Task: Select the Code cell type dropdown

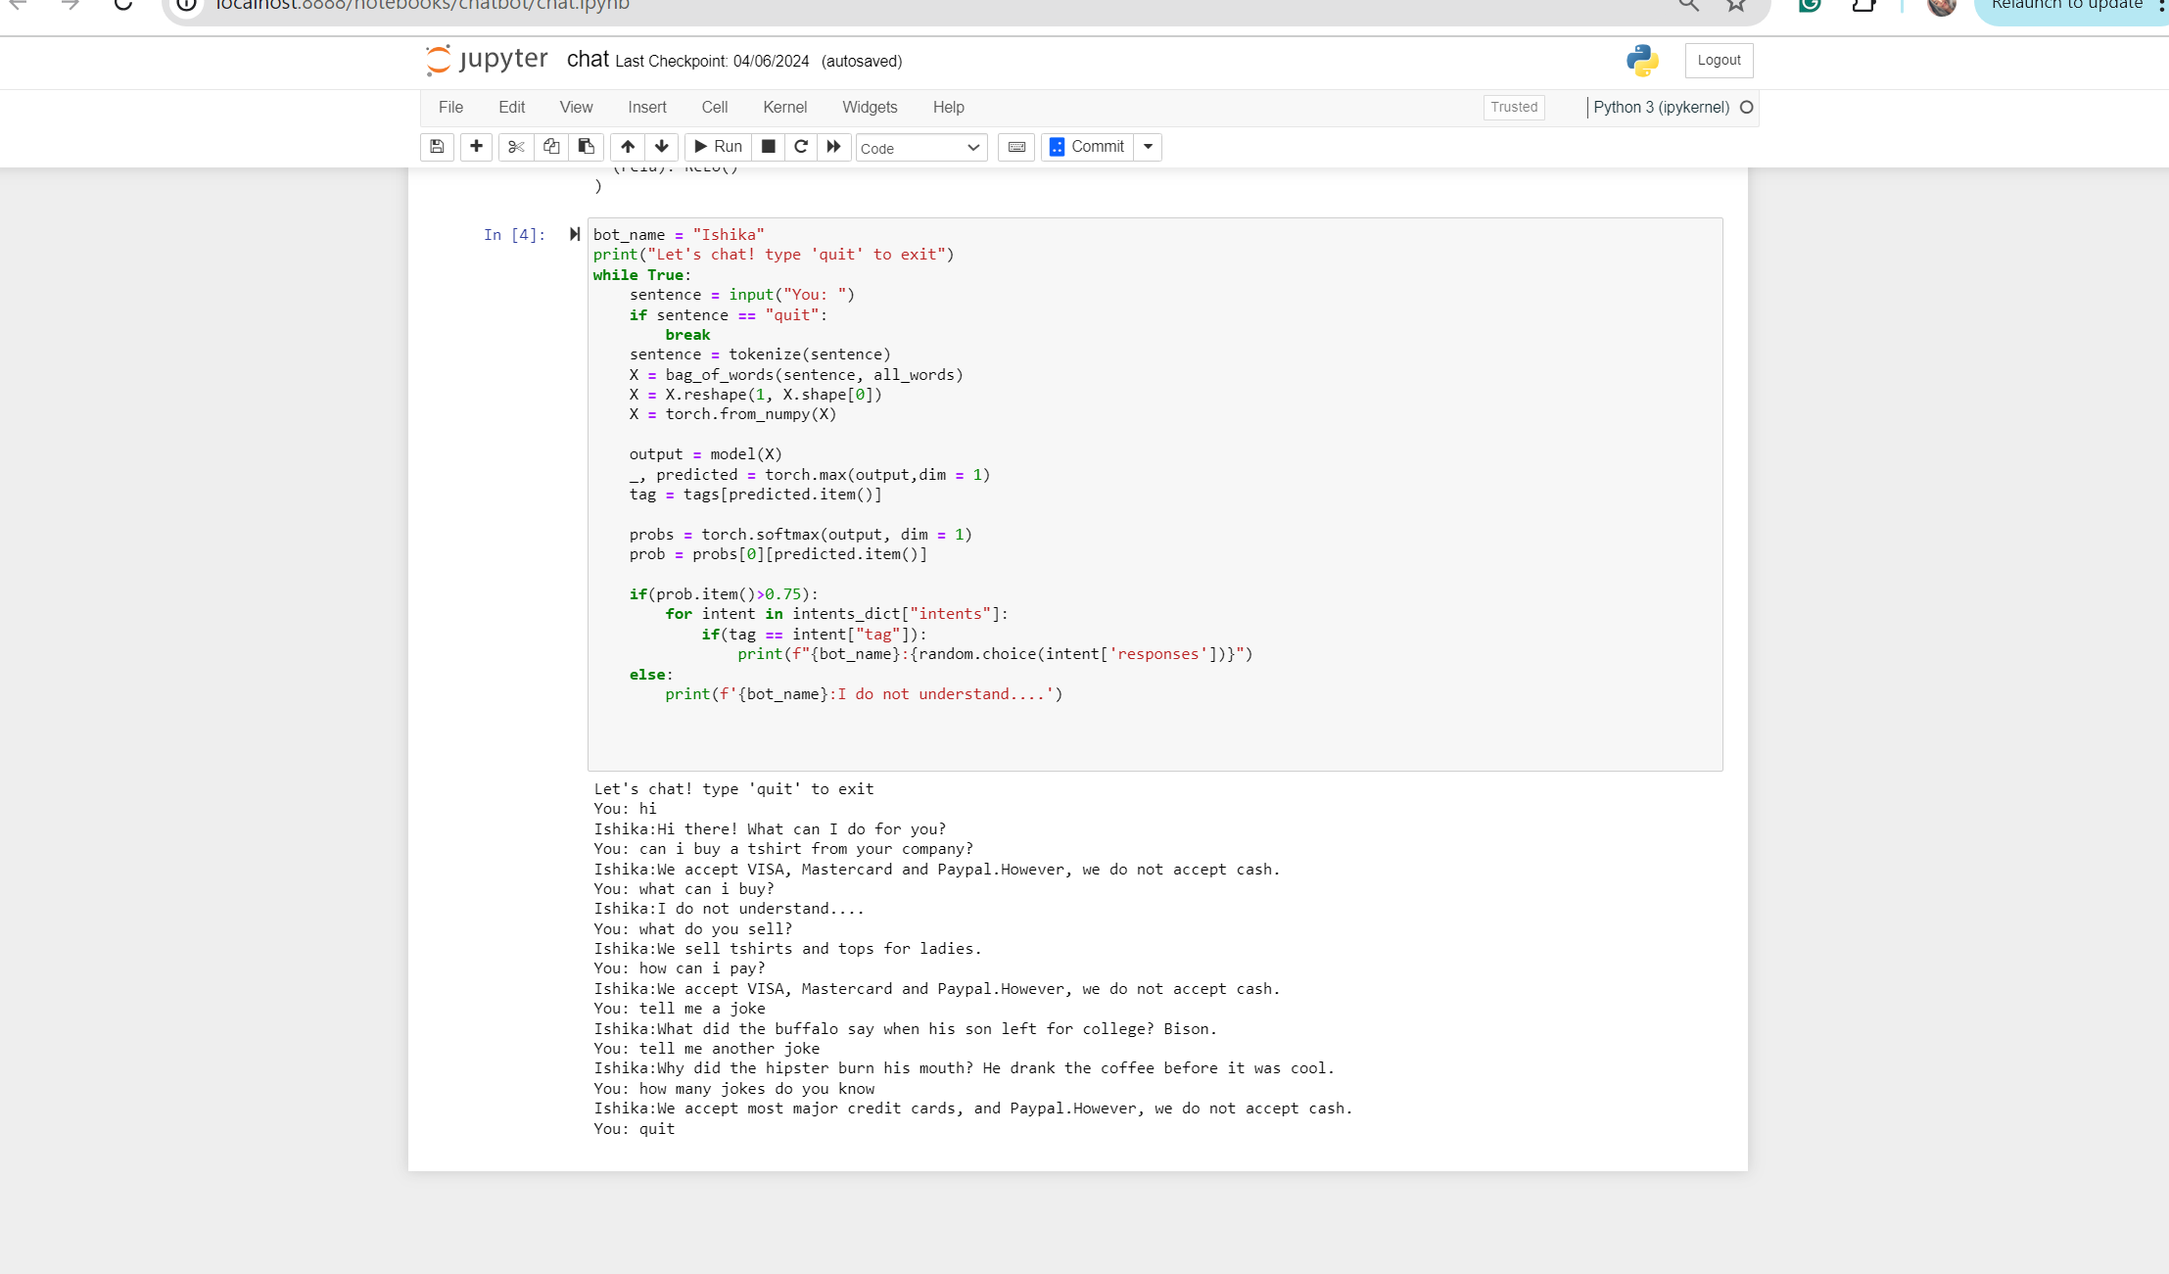Action: coord(918,147)
